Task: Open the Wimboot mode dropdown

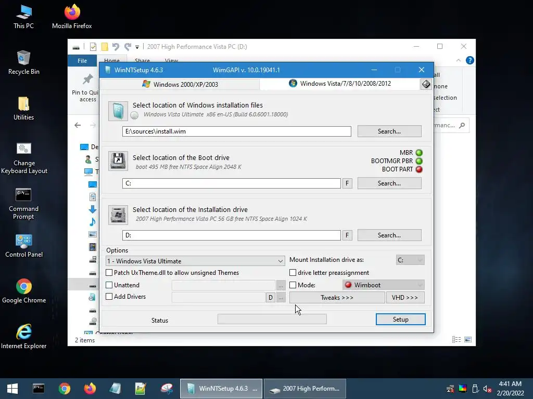Action: (384, 285)
